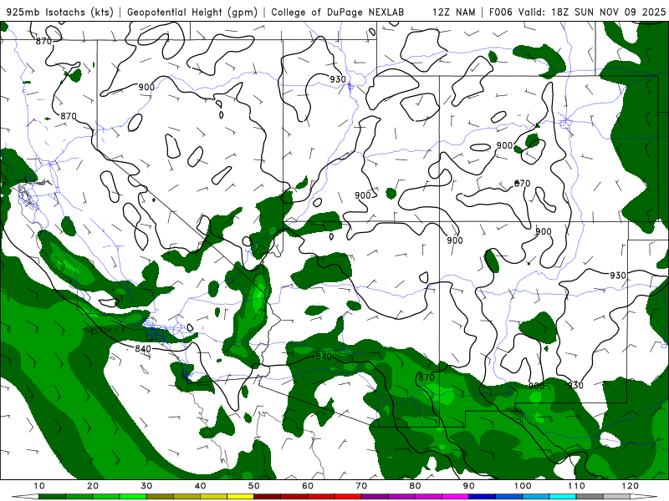Pick the bright lime green swatch before 30
The width and height of the screenshot is (669, 501).
(x=133, y=497)
